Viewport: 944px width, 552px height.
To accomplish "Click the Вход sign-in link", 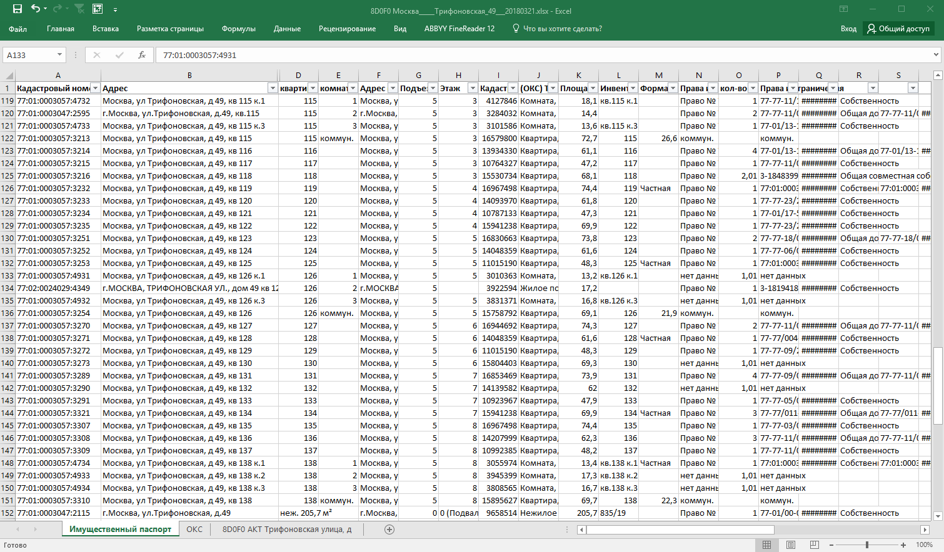I will 848,29.
